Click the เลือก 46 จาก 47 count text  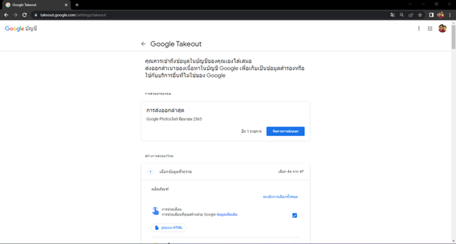(291, 172)
